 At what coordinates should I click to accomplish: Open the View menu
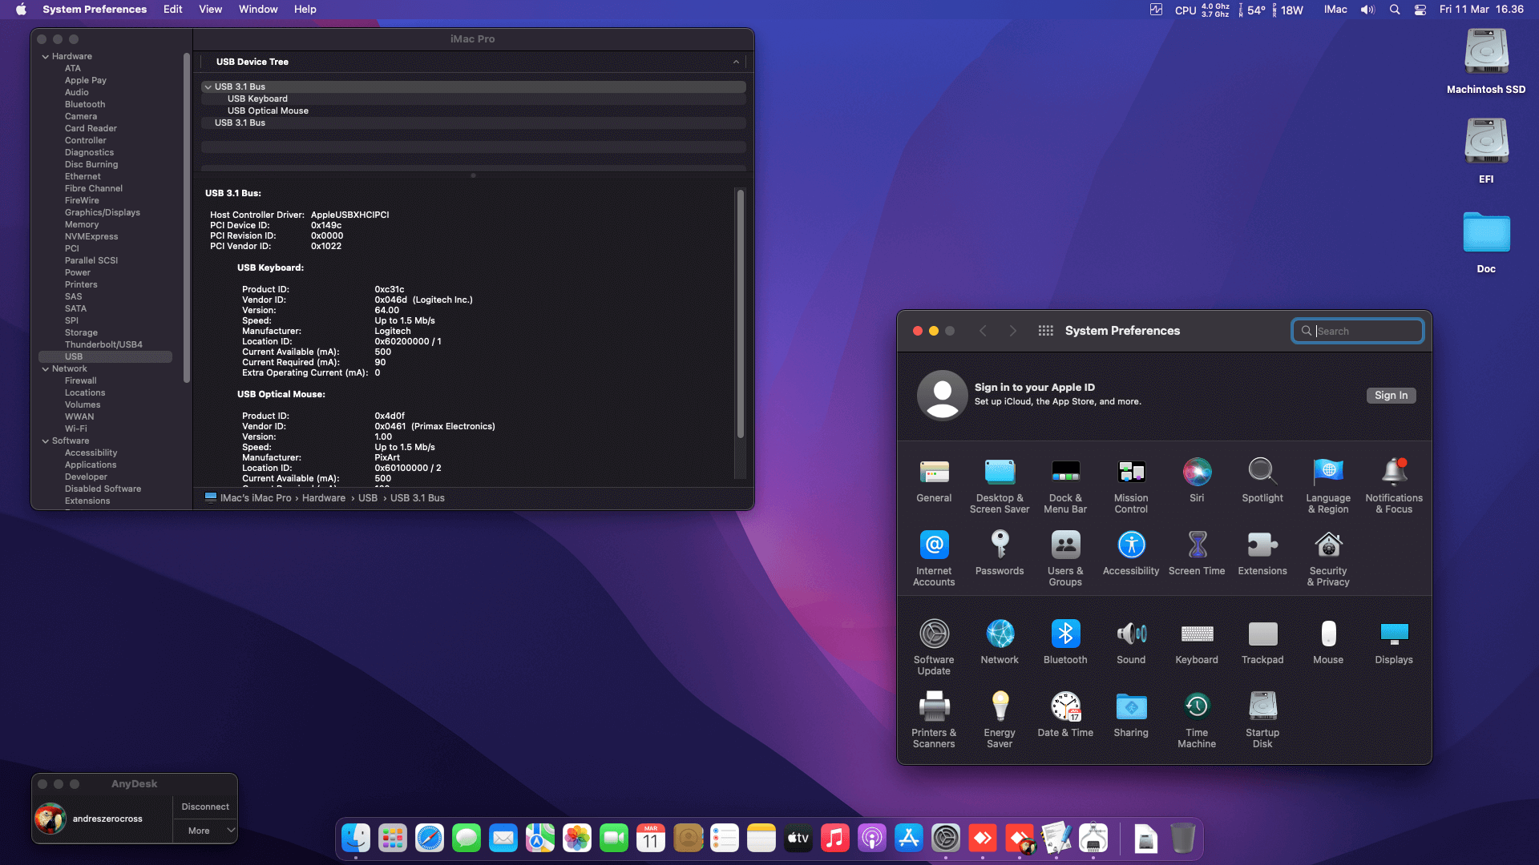pos(210,10)
